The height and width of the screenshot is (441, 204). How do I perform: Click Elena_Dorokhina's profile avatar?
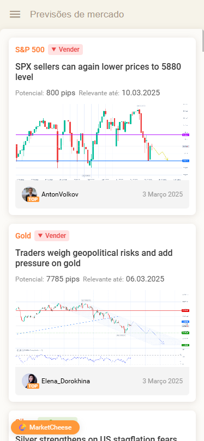[29, 381]
